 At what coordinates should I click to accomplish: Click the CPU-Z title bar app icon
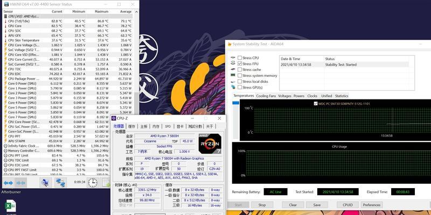(x=114, y=118)
